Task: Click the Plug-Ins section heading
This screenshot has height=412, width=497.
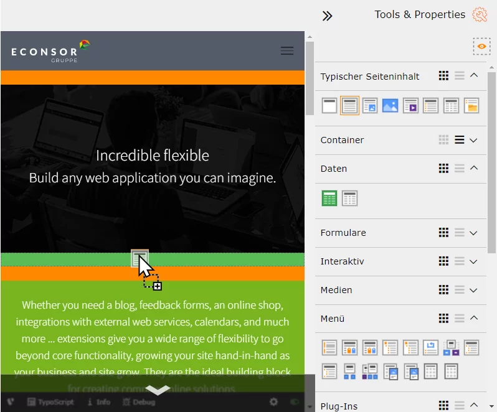Action: point(339,406)
